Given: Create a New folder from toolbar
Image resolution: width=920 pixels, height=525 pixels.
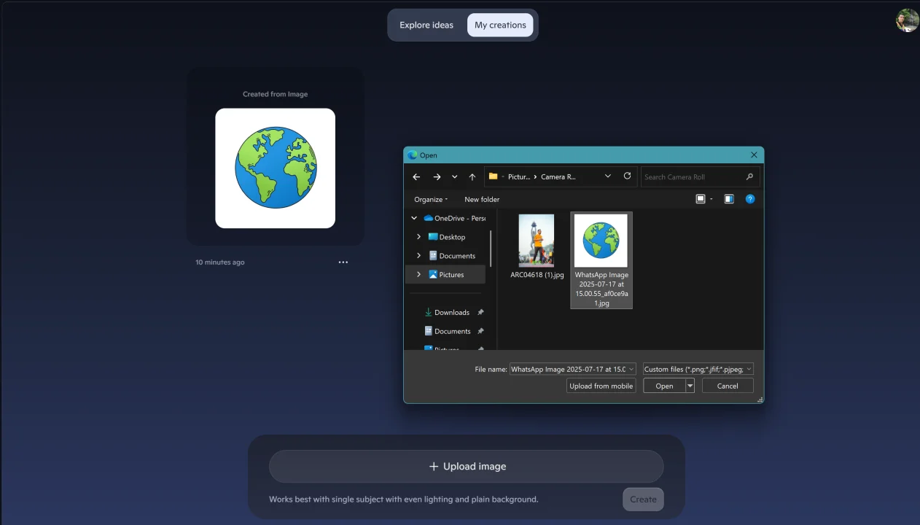Looking at the screenshot, I should click(482, 199).
